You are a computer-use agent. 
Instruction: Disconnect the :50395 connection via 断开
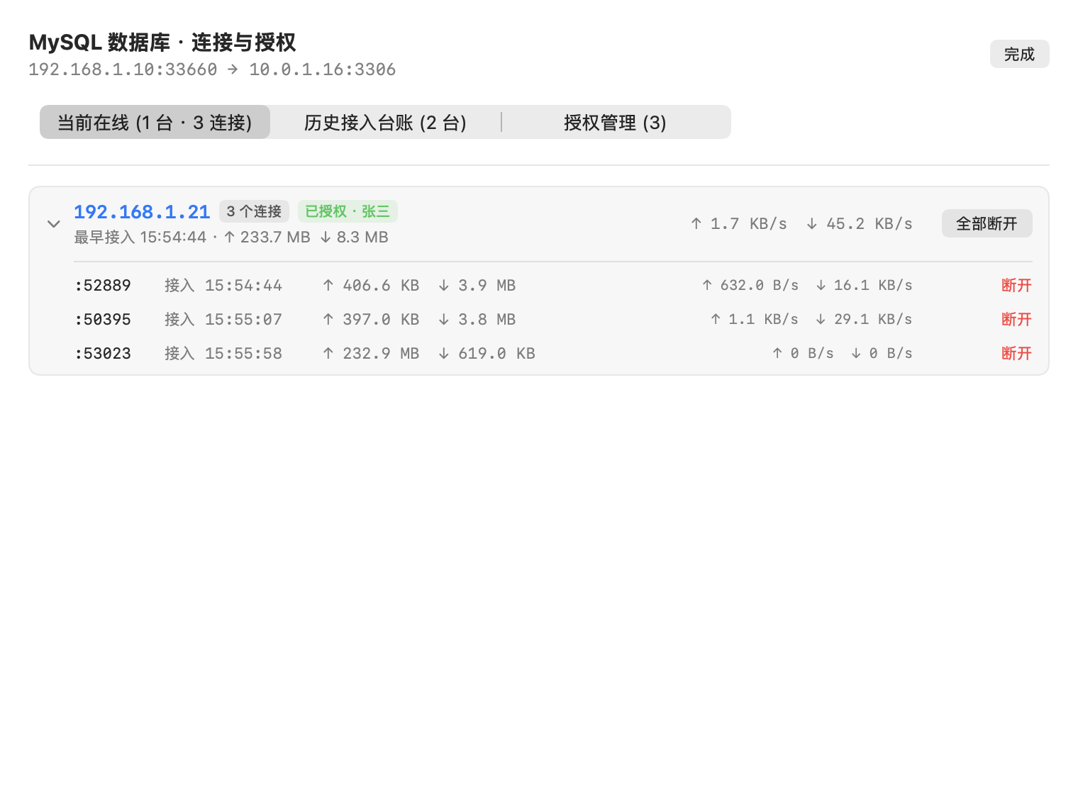point(1016,320)
